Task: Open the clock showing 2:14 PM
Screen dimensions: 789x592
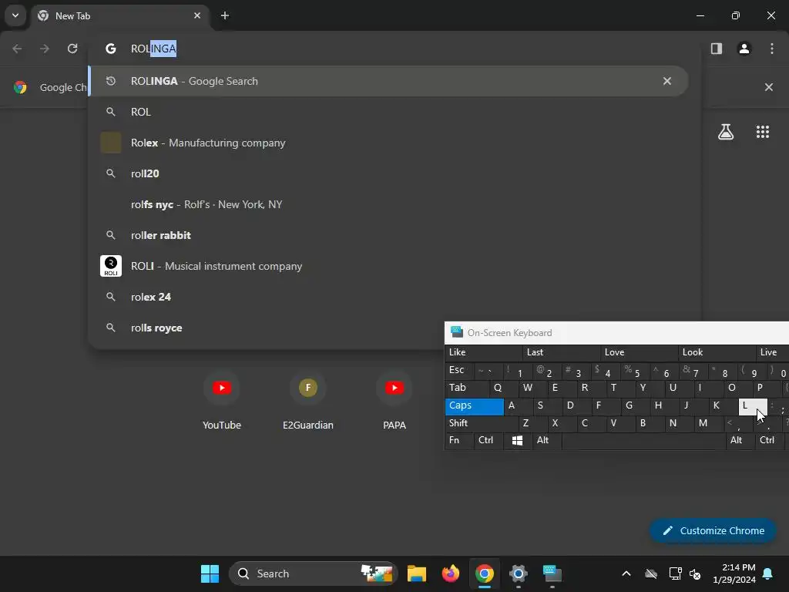Action: tap(734, 573)
